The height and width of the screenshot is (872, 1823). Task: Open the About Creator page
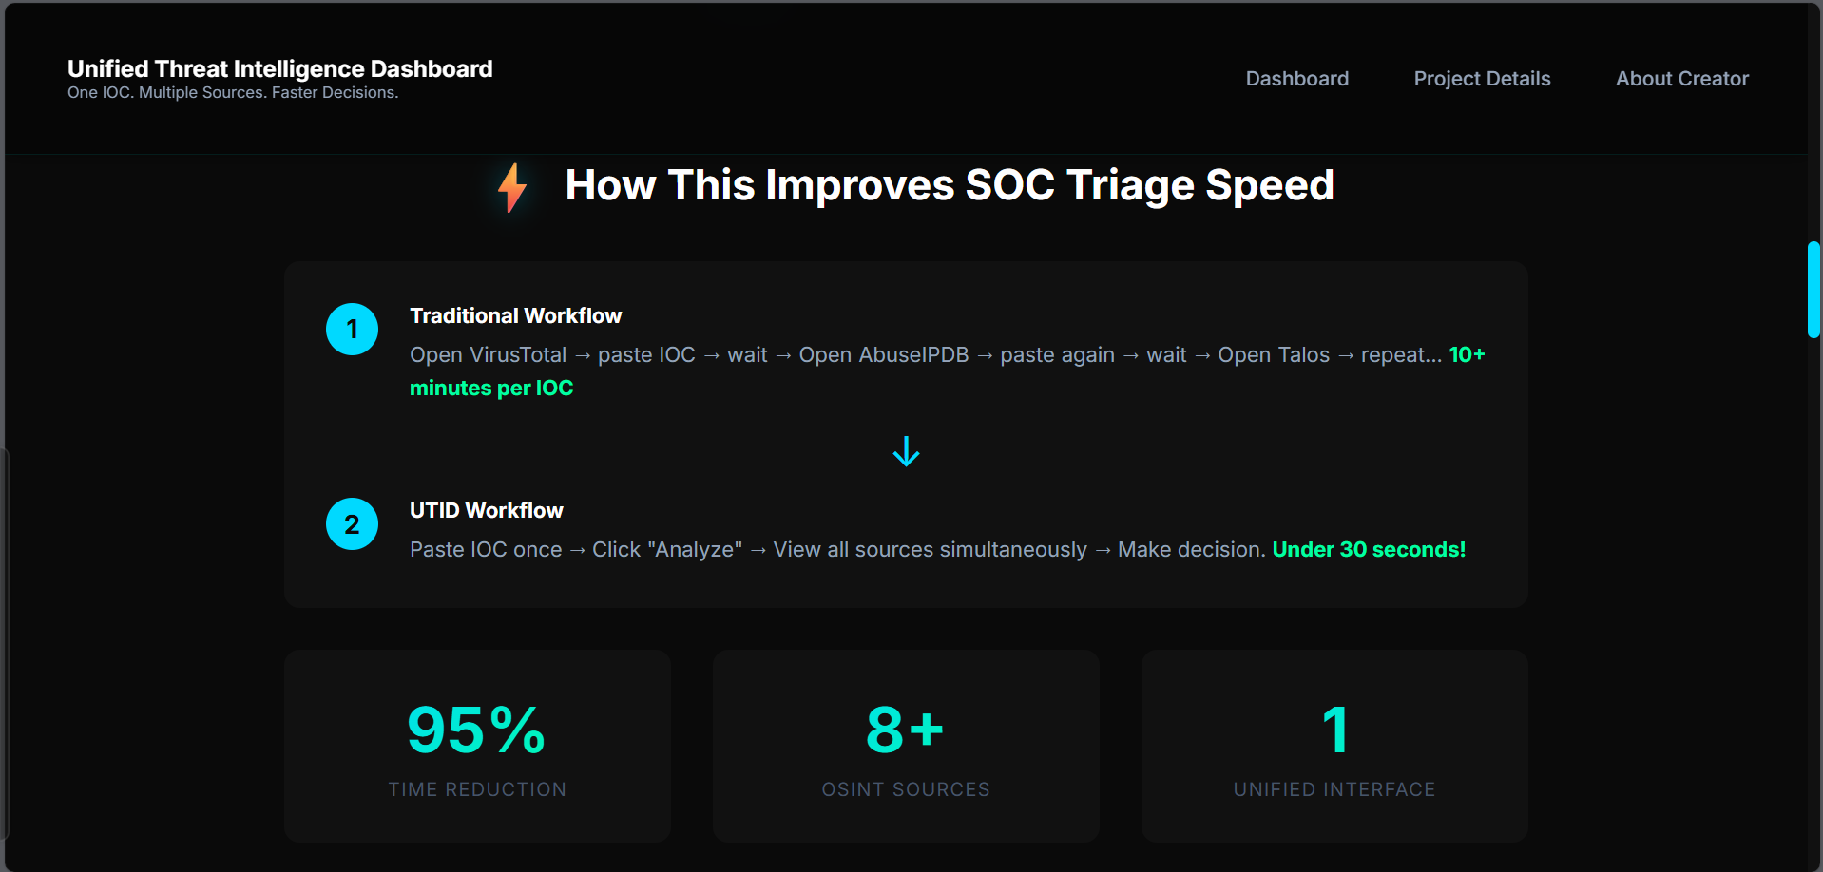pyautogui.click(x=1681, y=79)
